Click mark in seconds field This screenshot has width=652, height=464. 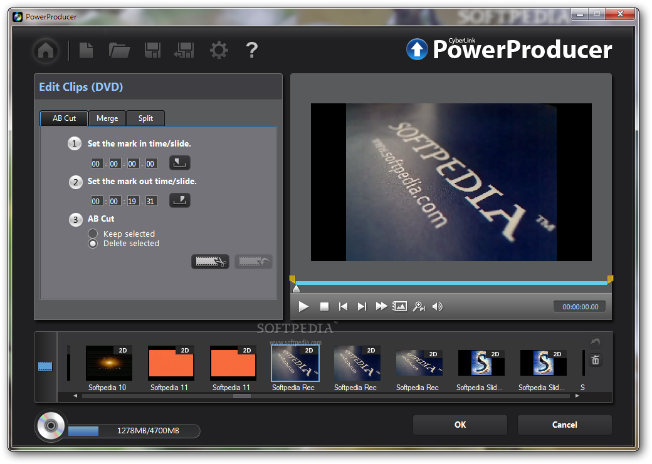tap(132, 163)
